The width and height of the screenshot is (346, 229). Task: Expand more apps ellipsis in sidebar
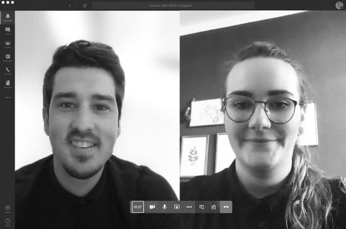point(7,98)
